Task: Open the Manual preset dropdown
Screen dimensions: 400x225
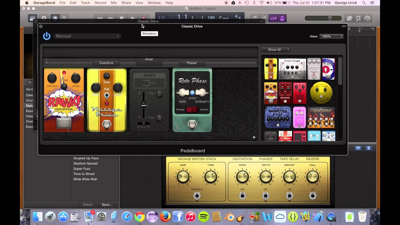Action: click(87, 36)
